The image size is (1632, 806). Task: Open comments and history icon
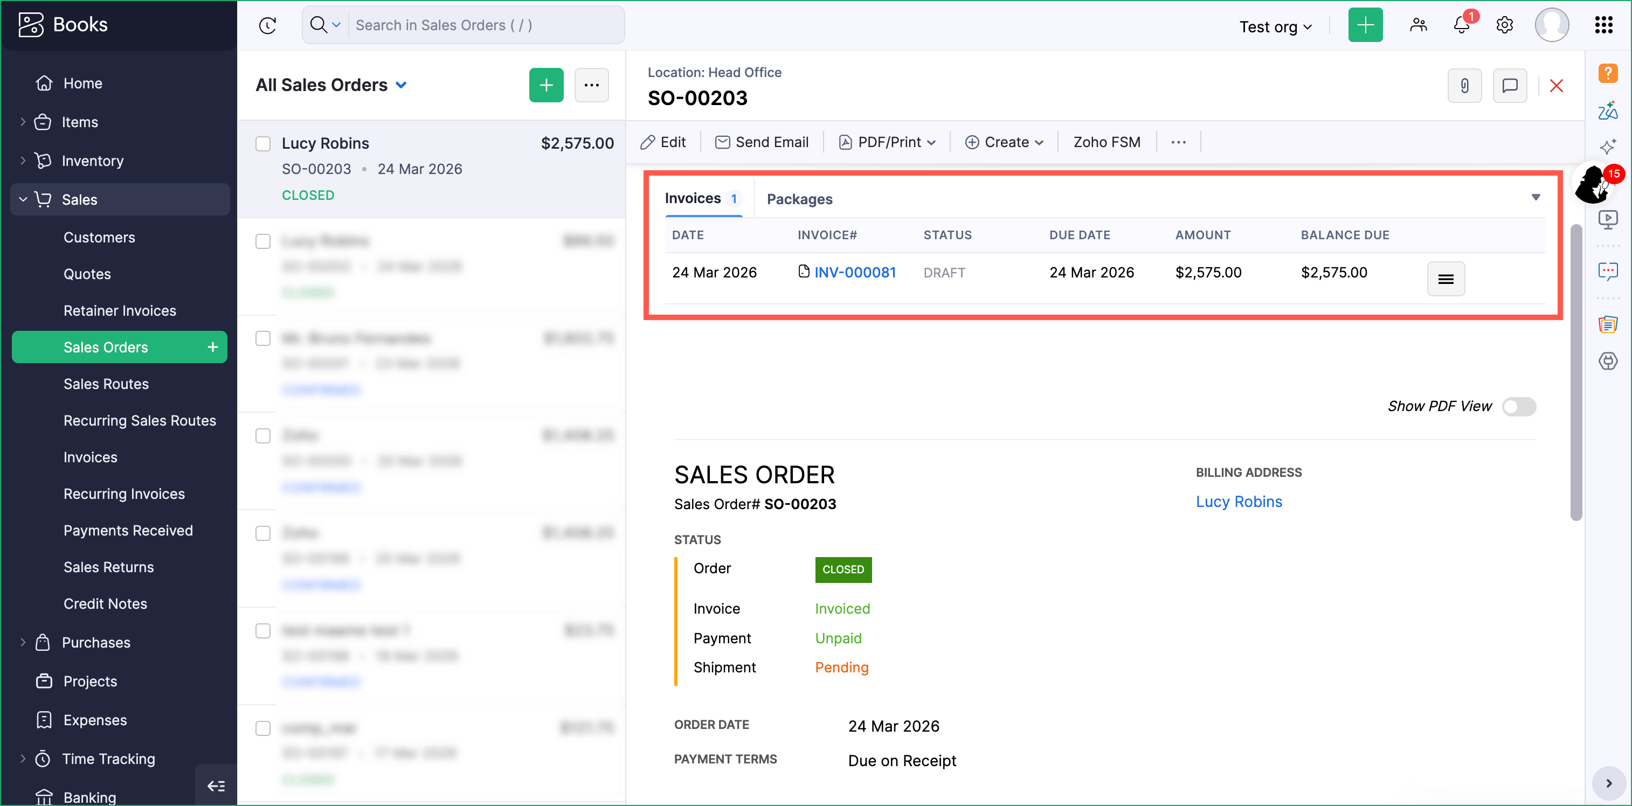(x=1510, y=86)
